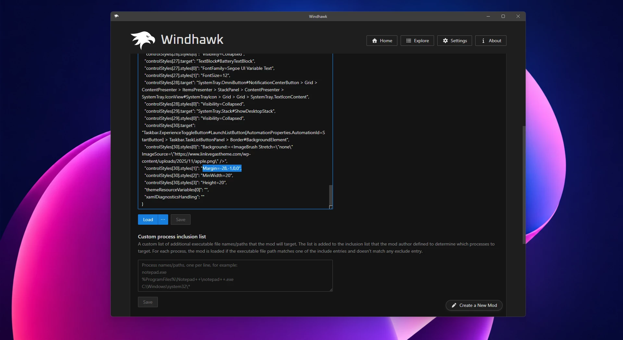The height and width of the screenshot is (340, 623).
Task: Close the Windhawk window
Action: 518,16
